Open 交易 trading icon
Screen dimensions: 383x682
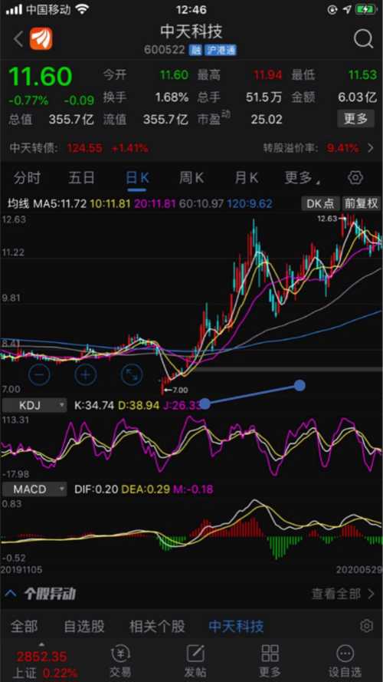pyautogui.click(x=120, y=661)
